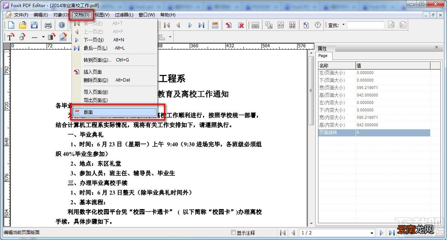Viewport: 447px width, 240px height.
Task: Open the 窗口(W) menu
Action: click(147, 15)
